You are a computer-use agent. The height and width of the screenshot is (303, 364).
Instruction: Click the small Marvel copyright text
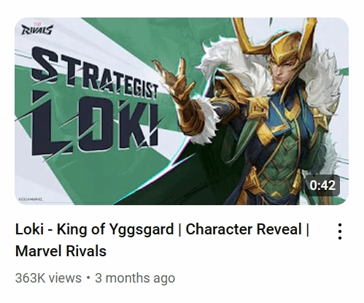(31, 199)
